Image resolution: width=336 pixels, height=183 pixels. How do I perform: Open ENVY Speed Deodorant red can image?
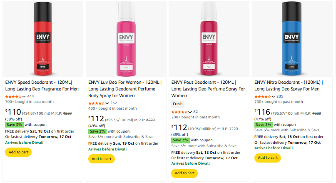[x=43, y=38]
